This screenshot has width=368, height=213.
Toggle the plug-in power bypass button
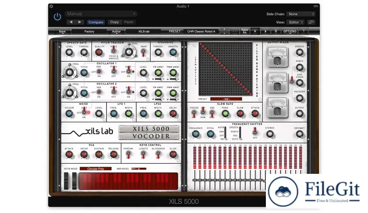click(58, 17)
